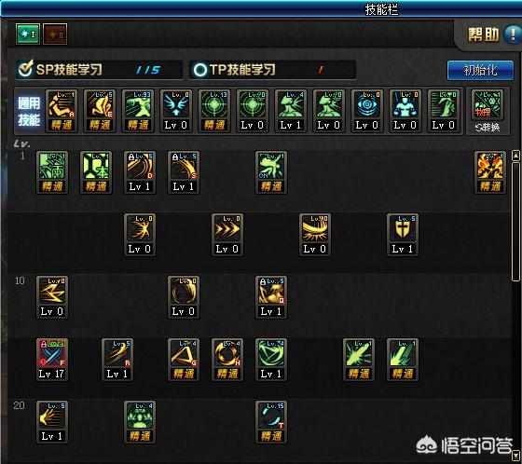Click the golden wing slash Lv 0 skill
Image resolution: width=522 pixels, height=464 pixels.
point(315,235)
